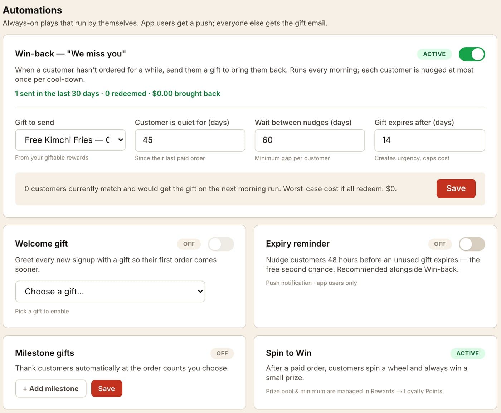Click the Expiry reminder OFF badge
Viewport: 501px width, 413px height.
pos(440,244)
